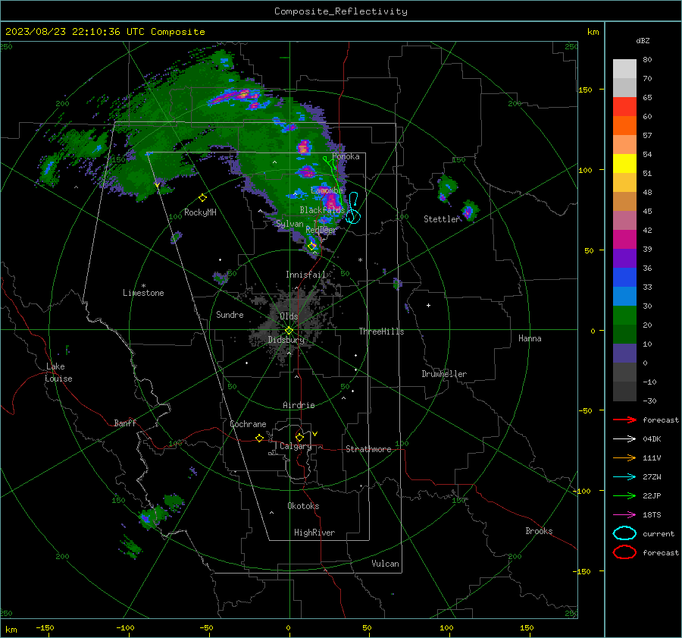Pick the light gray swatch between 80 and 70

pyautogui.click(x=624, y=69)
